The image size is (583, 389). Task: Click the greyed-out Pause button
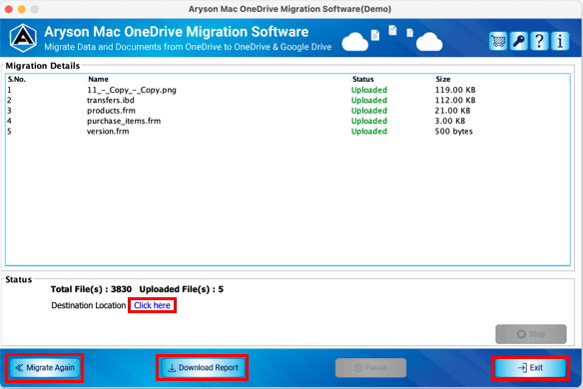370,368
